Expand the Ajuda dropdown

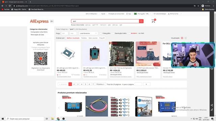coord(104,14)
